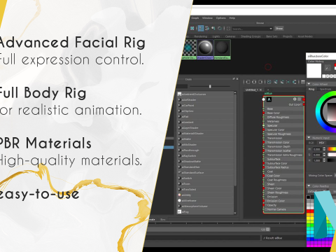Screen dimensions: 336x252
Task: Toggle the highlighted blue view-as-icons button
Action: tap(201, 28)
